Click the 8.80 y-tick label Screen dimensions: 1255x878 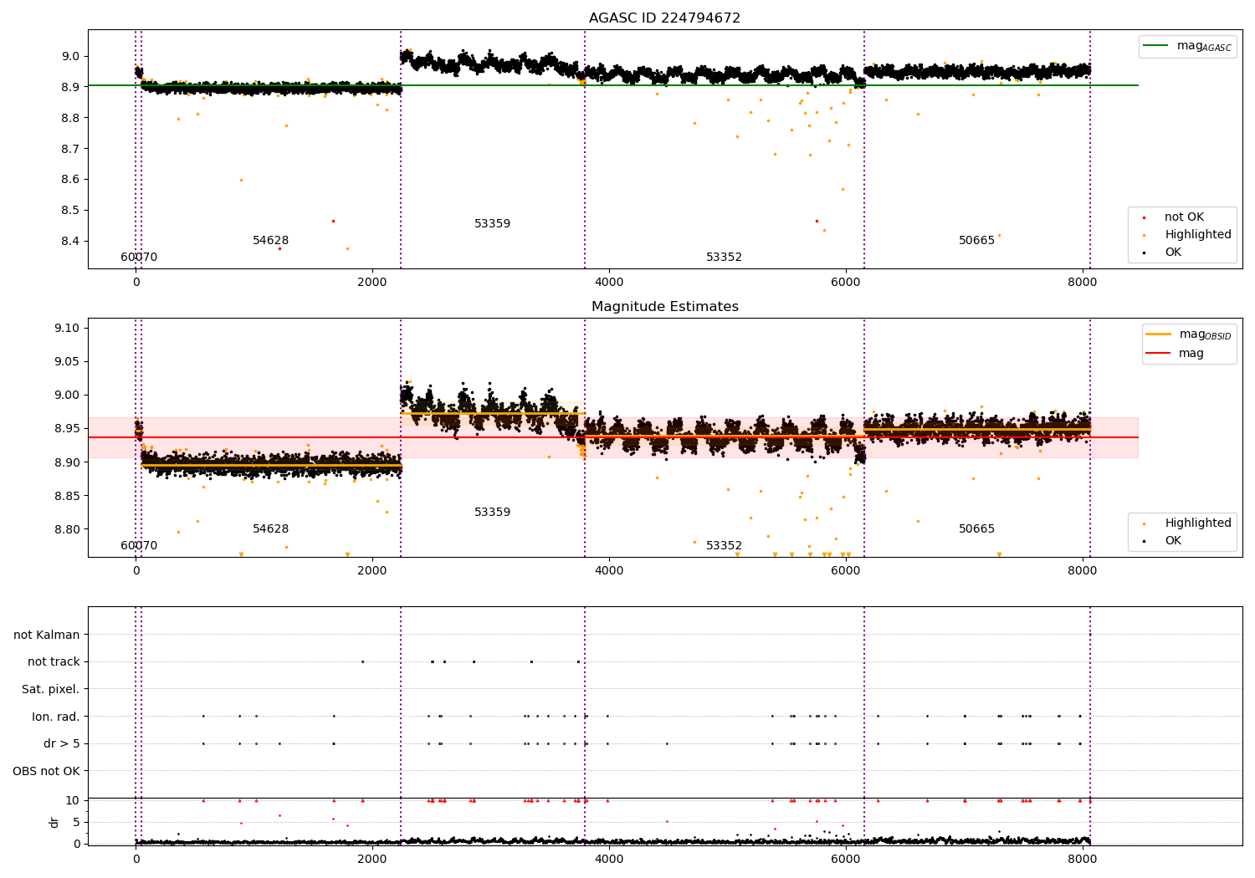(66, 529)
